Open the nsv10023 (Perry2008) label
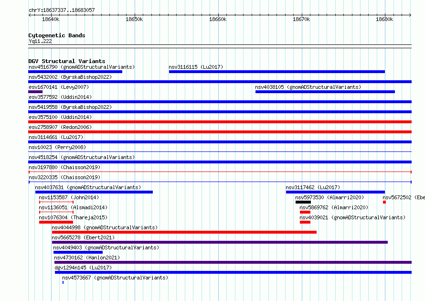425x301 pixels. (x=57, y=147)
